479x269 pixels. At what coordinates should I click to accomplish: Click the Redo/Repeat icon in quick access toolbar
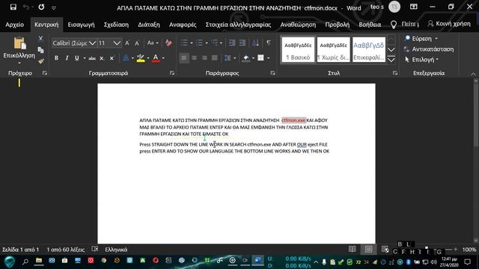tap(41, 7)
